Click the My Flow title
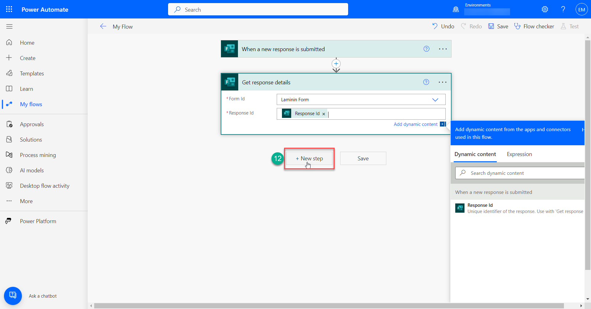The height and width of the screenshot is (309, 591). pos(123,27)
